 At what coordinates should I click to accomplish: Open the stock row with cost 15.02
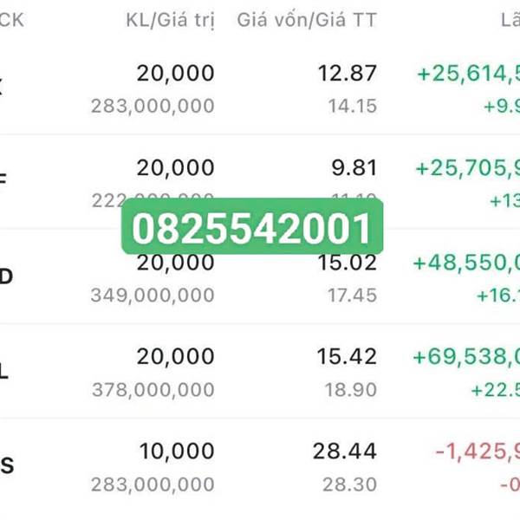260,276
